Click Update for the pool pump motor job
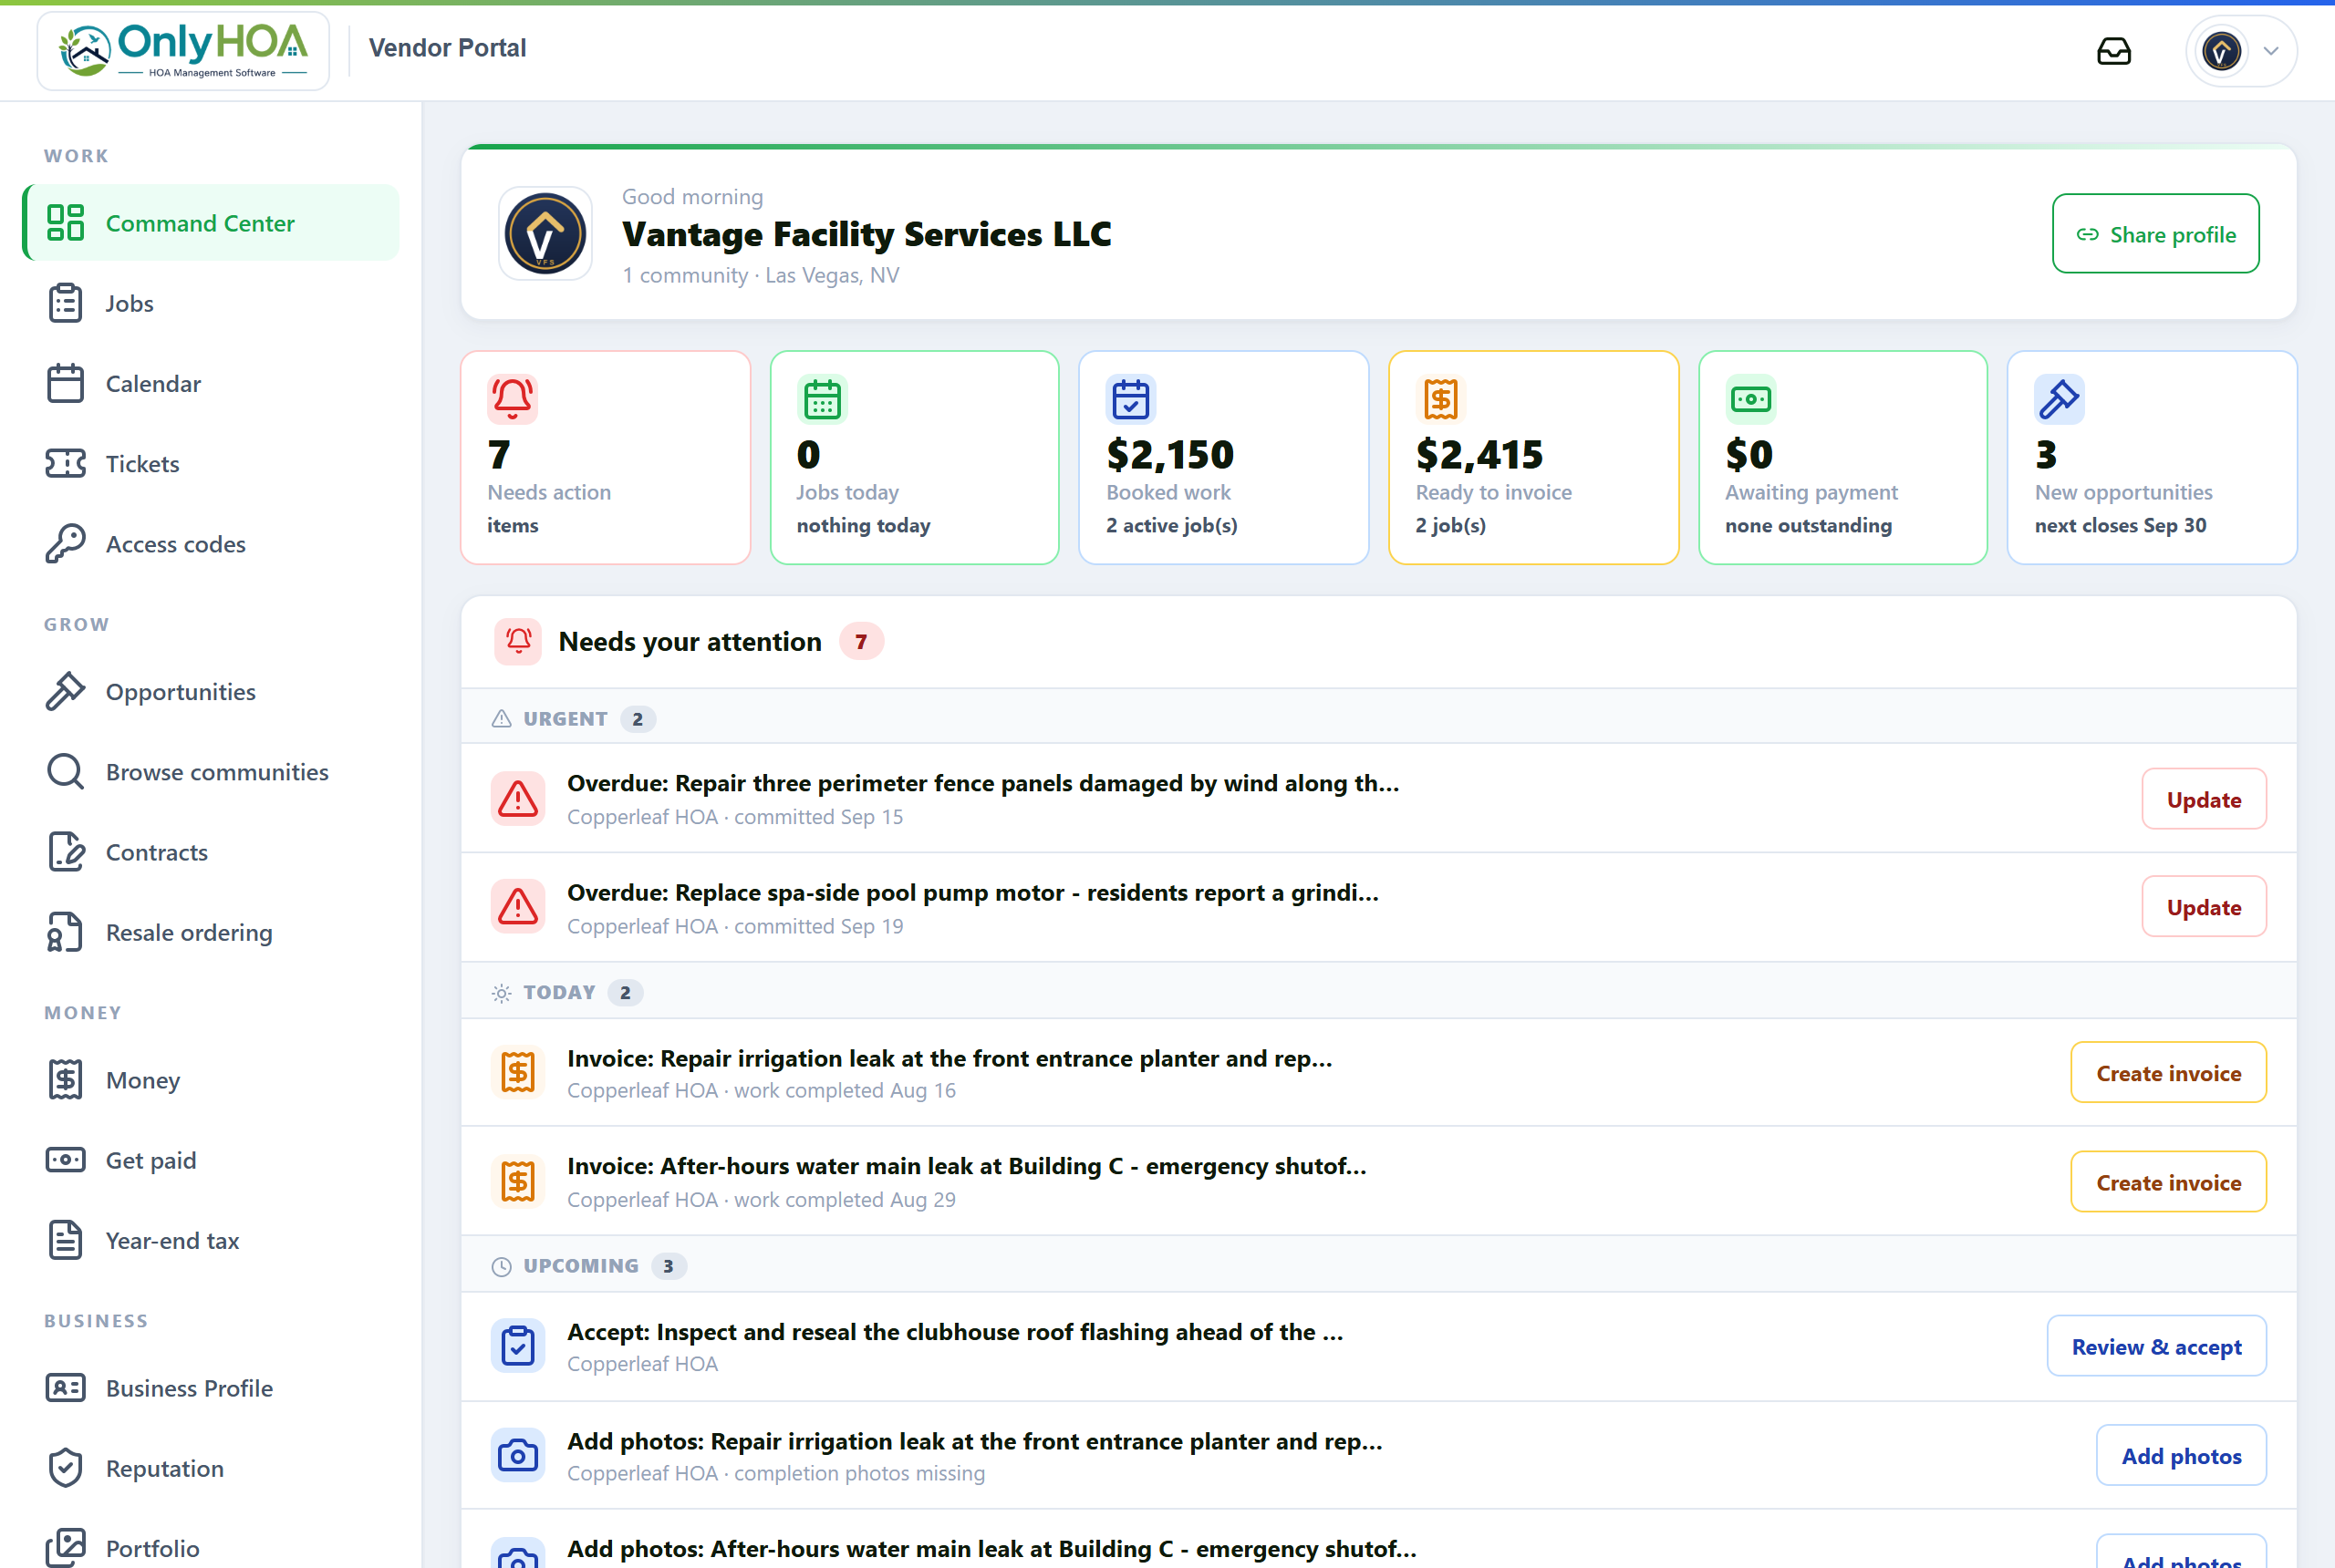Image resolution: width=2335 pixels, height=1568 pixels. pyautogui.click(x=2203, y=907)
